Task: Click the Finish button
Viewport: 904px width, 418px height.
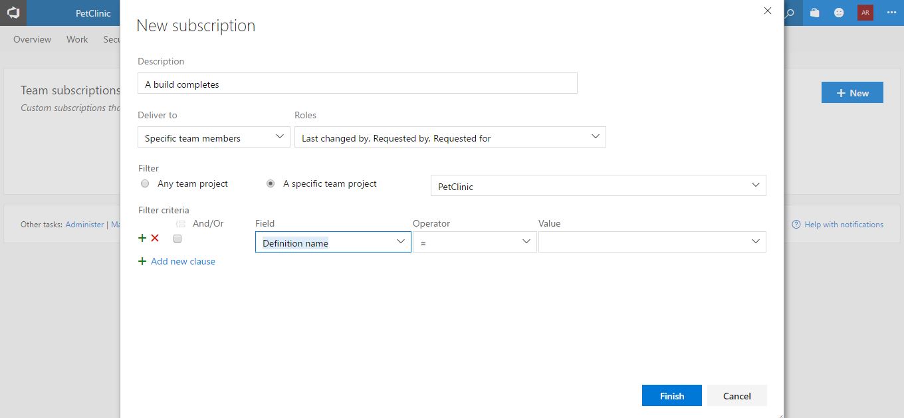Action: click(x=671, y=395)
